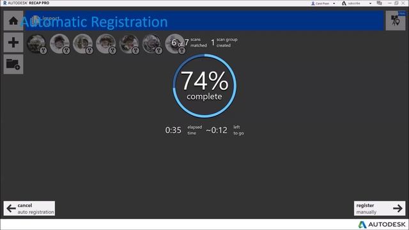The image size is (409, 230).
Task: Choose register manually
Action: coord(380,208)
